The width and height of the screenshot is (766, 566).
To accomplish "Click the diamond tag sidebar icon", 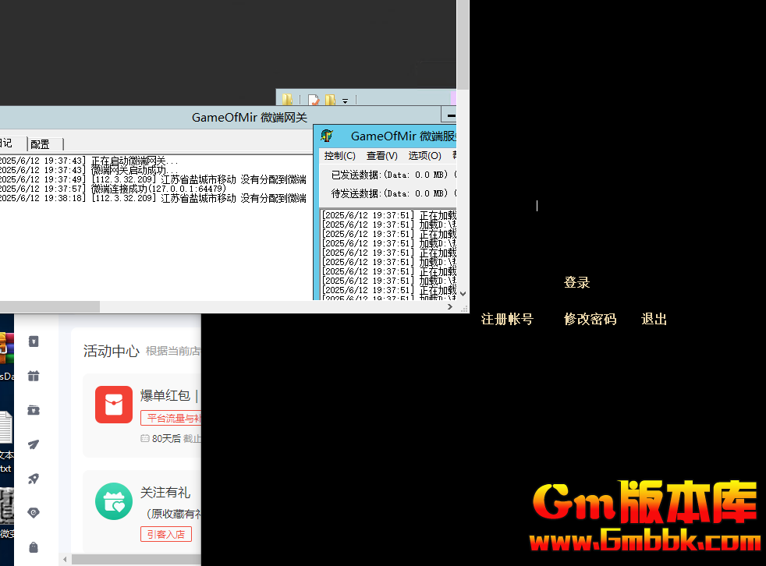I will click(33, 512).
